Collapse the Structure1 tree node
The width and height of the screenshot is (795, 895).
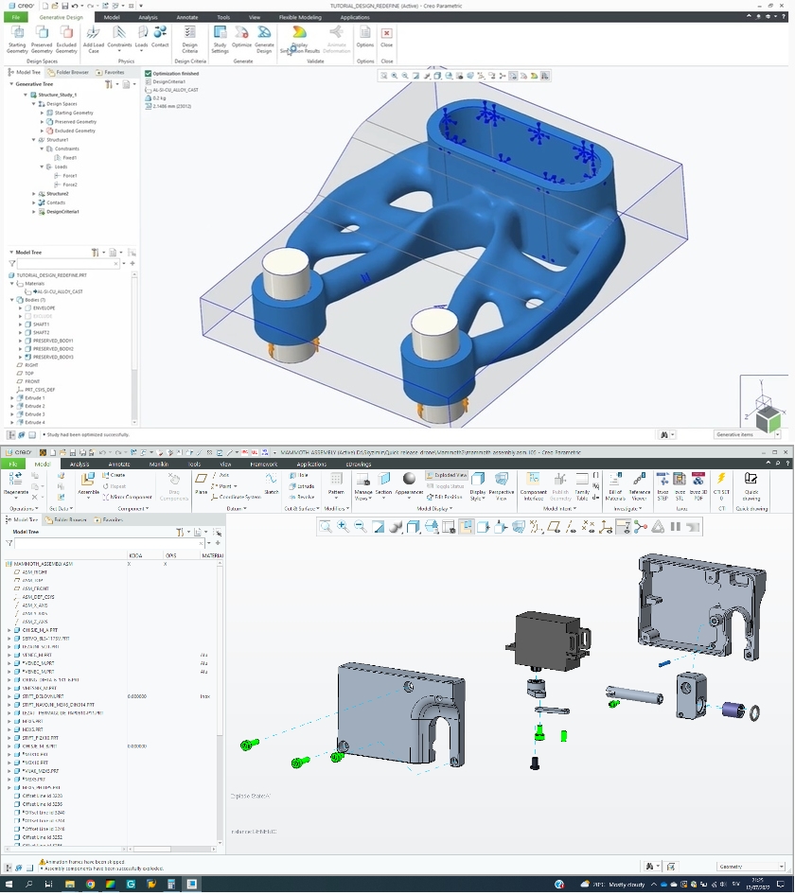[34, 140]
